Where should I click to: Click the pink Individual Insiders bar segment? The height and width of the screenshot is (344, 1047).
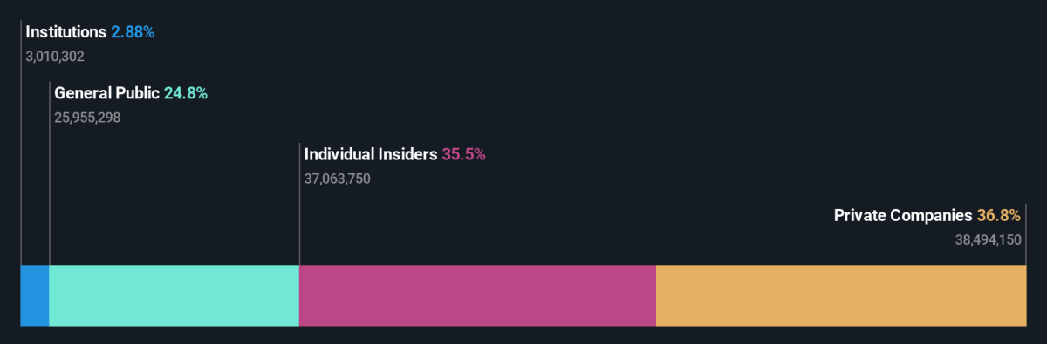(477, 295)
